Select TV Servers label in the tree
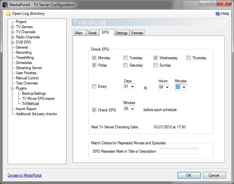 click(x=24, y=27)
